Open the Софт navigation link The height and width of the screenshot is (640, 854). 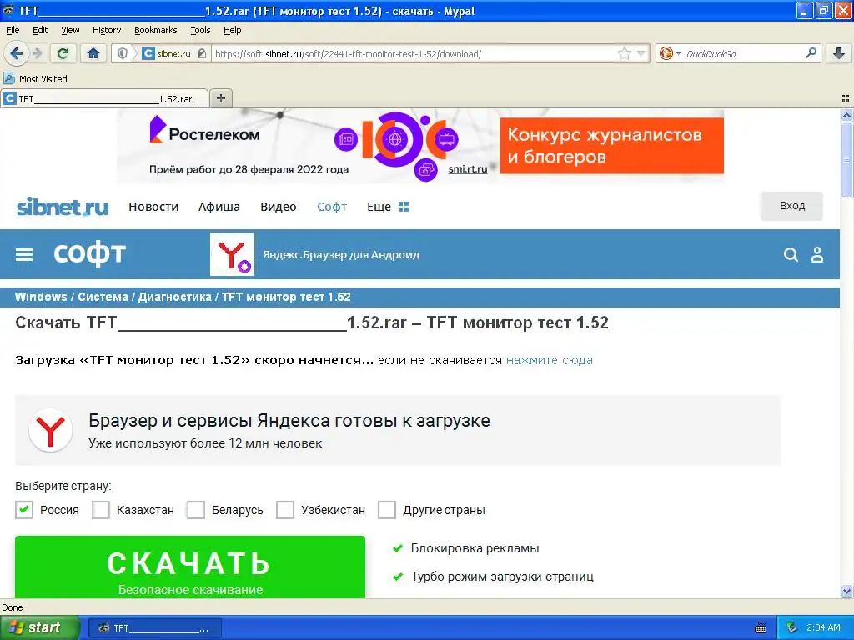pos(332,207)
